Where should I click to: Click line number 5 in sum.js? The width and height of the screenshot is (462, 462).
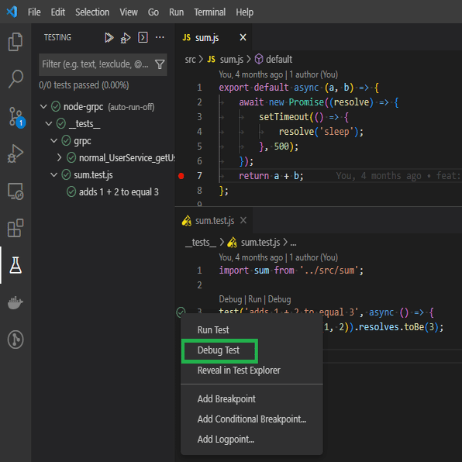(x=199, y=147)
